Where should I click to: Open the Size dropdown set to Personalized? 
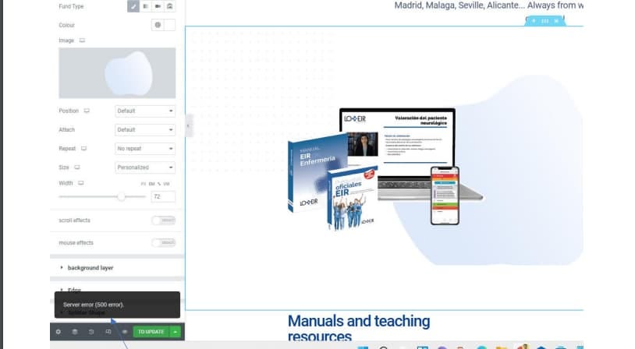(145, 167)
